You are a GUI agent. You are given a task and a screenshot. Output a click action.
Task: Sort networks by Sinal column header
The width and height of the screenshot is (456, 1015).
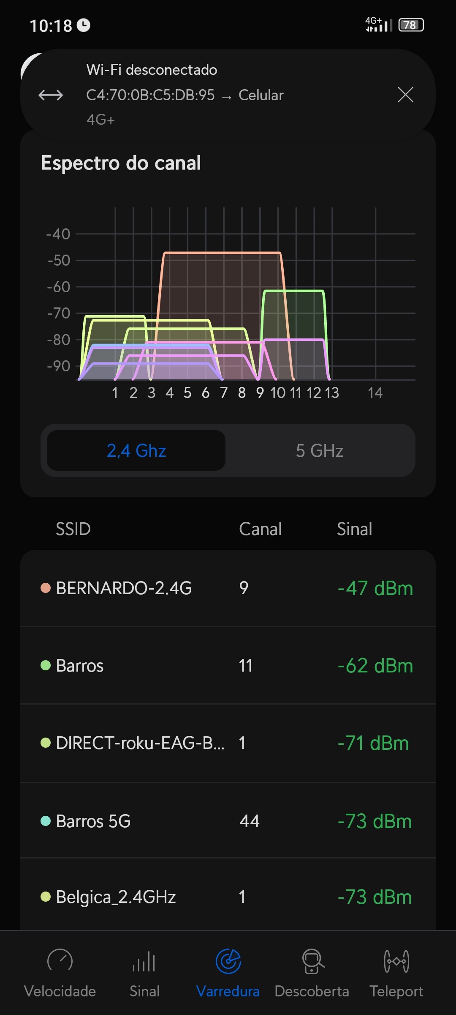[x=354, y=529]
